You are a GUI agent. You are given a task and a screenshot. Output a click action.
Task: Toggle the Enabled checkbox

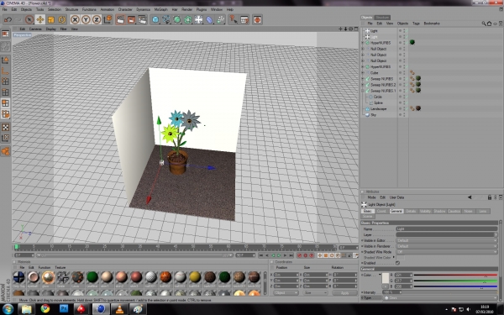click(397, 263)
